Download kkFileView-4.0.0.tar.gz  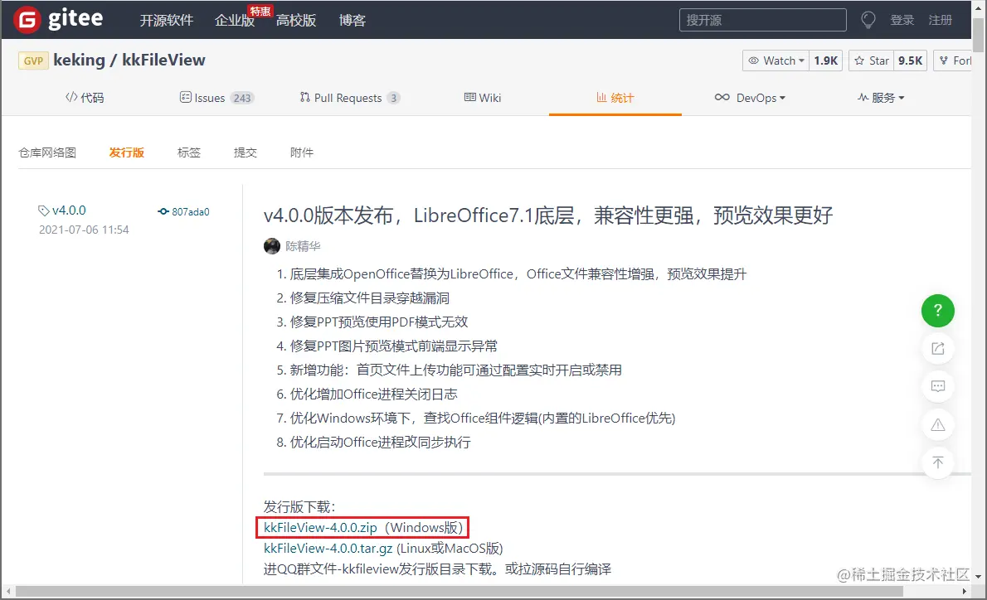pyautogui.click(x=328, y=549)
